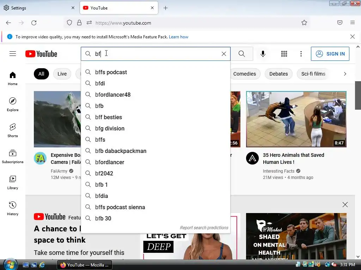The width and height of the screenshot is (361, 270).
Task: Open the site permissions icon
Action: click(x=89, y=23)
